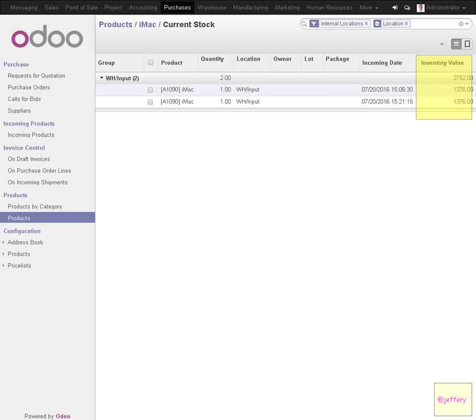Image resolution: width=476 pixels, height=420 pixels.
Task: Click the Odoo link in Powered by footer
Action: point(63,416)
